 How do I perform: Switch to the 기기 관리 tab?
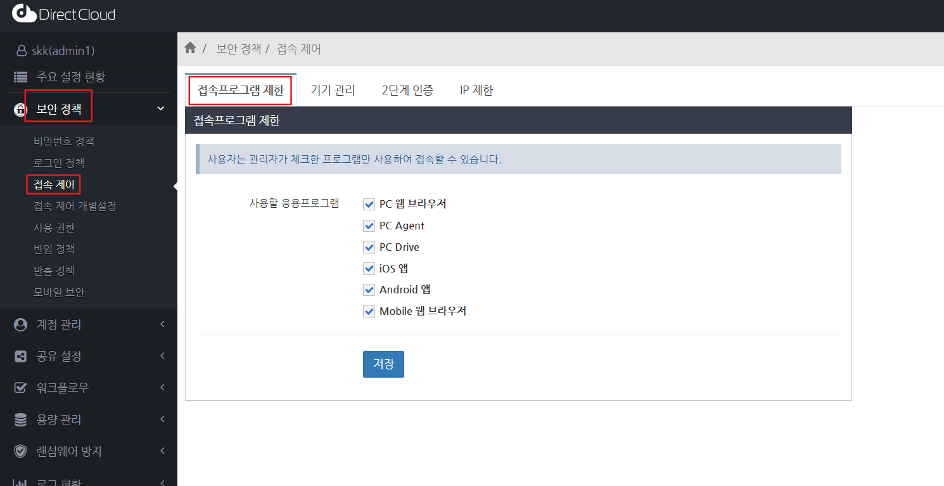[333, 90]
